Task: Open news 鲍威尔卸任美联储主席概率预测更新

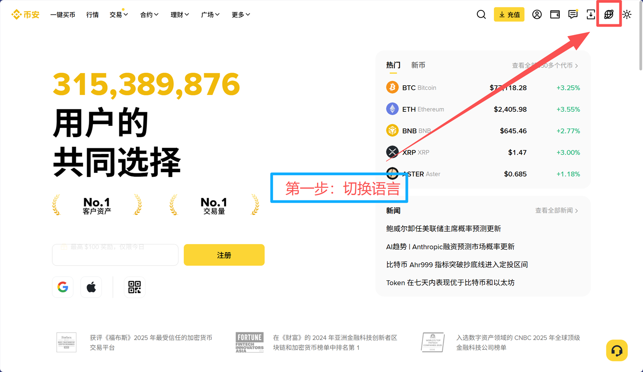Action: pos(444,228)
